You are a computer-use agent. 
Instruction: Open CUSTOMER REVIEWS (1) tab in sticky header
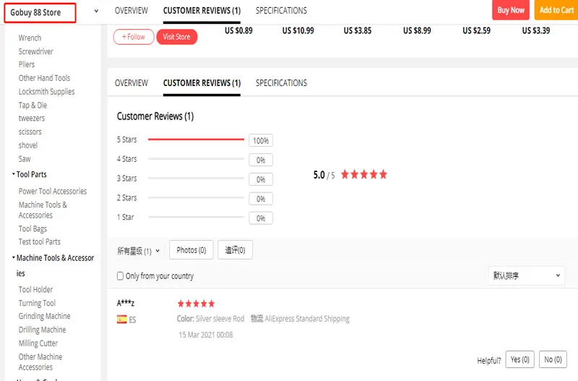[202, 11]
